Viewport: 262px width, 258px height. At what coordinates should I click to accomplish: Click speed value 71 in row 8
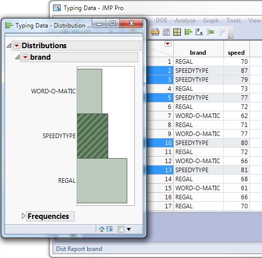pos(236,125)
